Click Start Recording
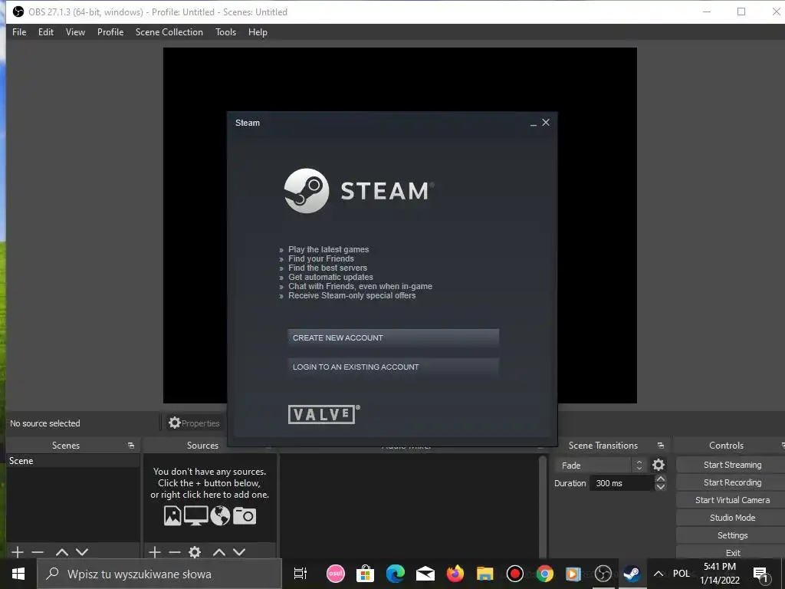Image resolution: width=785 pixels, height=589 pixels. [732, 482]
